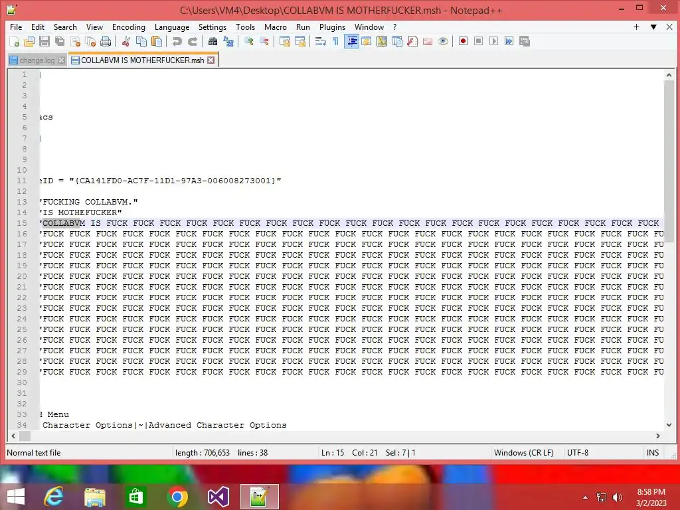Screen dimensions: 680x510
Task: Save the current document
Action: coord(44,41)
